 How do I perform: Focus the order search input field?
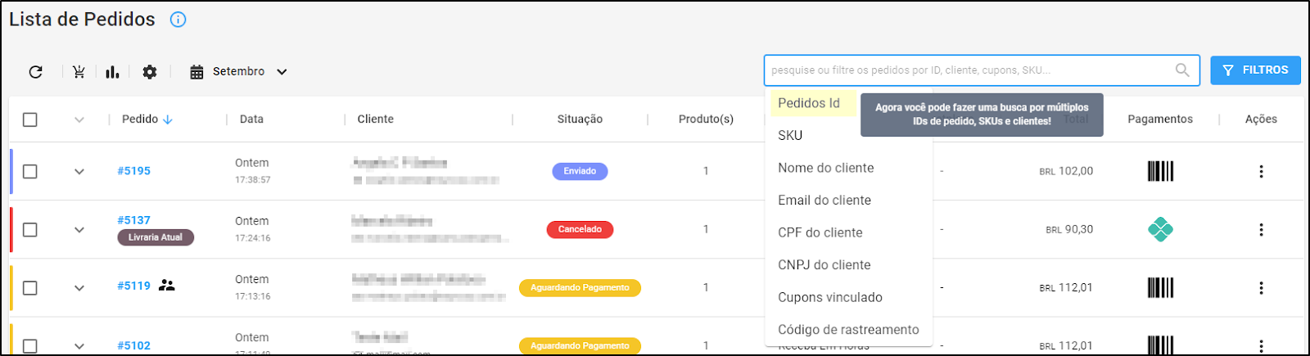(971, 70)
